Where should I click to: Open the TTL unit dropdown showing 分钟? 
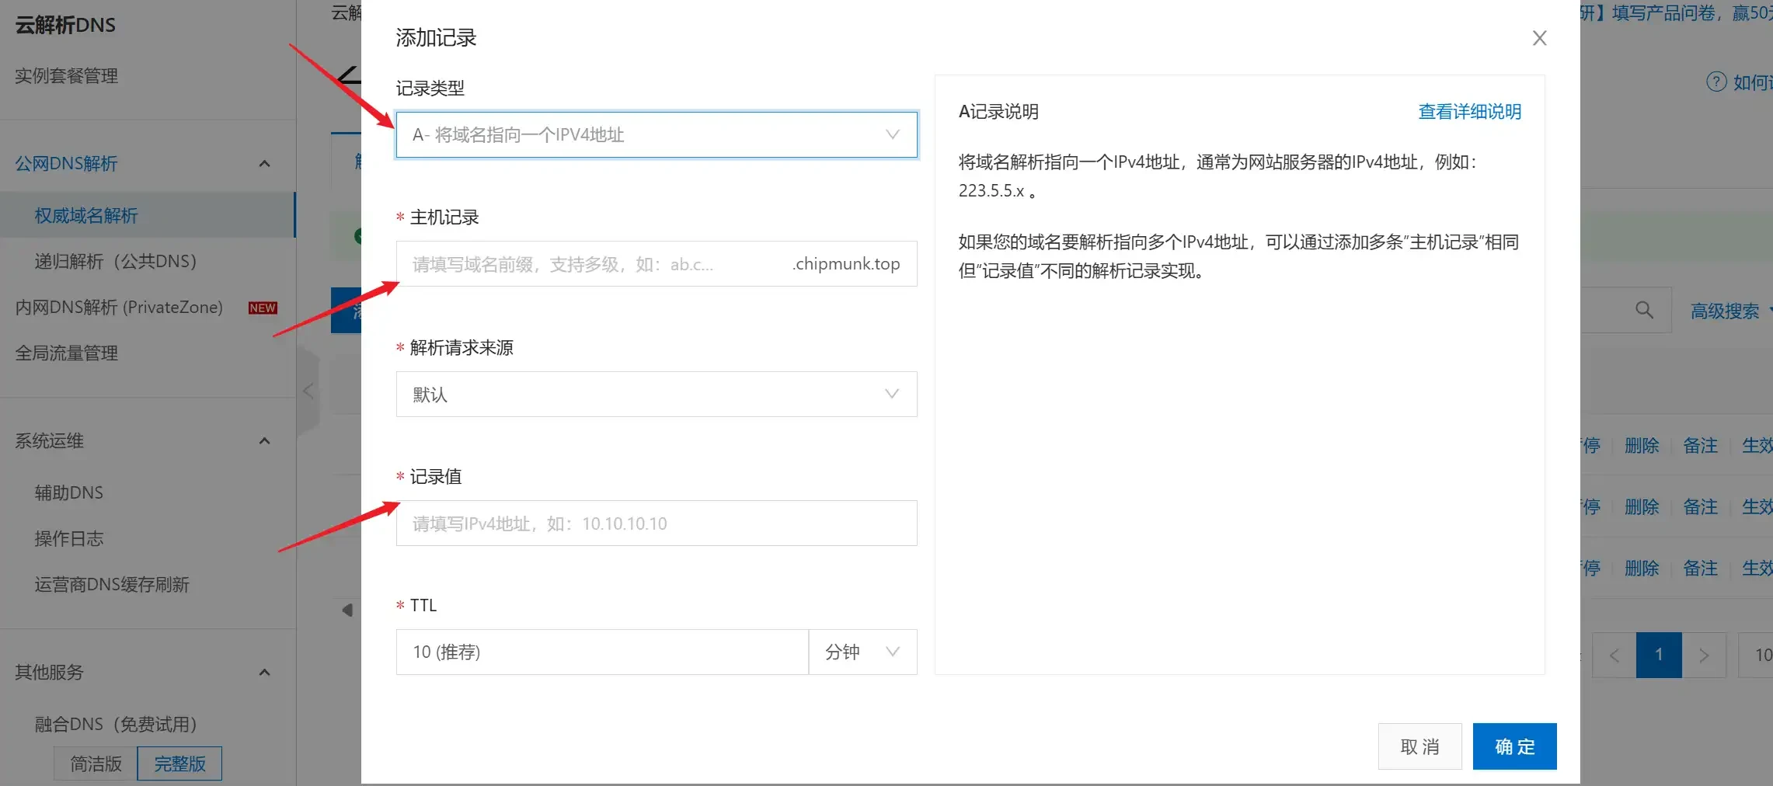coord(862,652)
